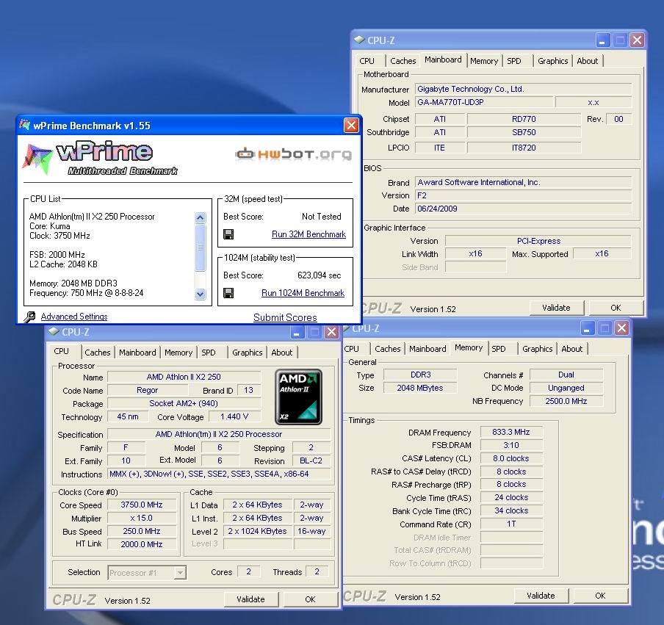Click OK in the CPU tab CPU-Z window

[x=310, y=599]
